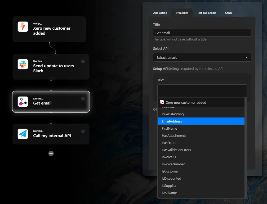
Task: Click the Slack logo icon
Action: pos(23,64)
